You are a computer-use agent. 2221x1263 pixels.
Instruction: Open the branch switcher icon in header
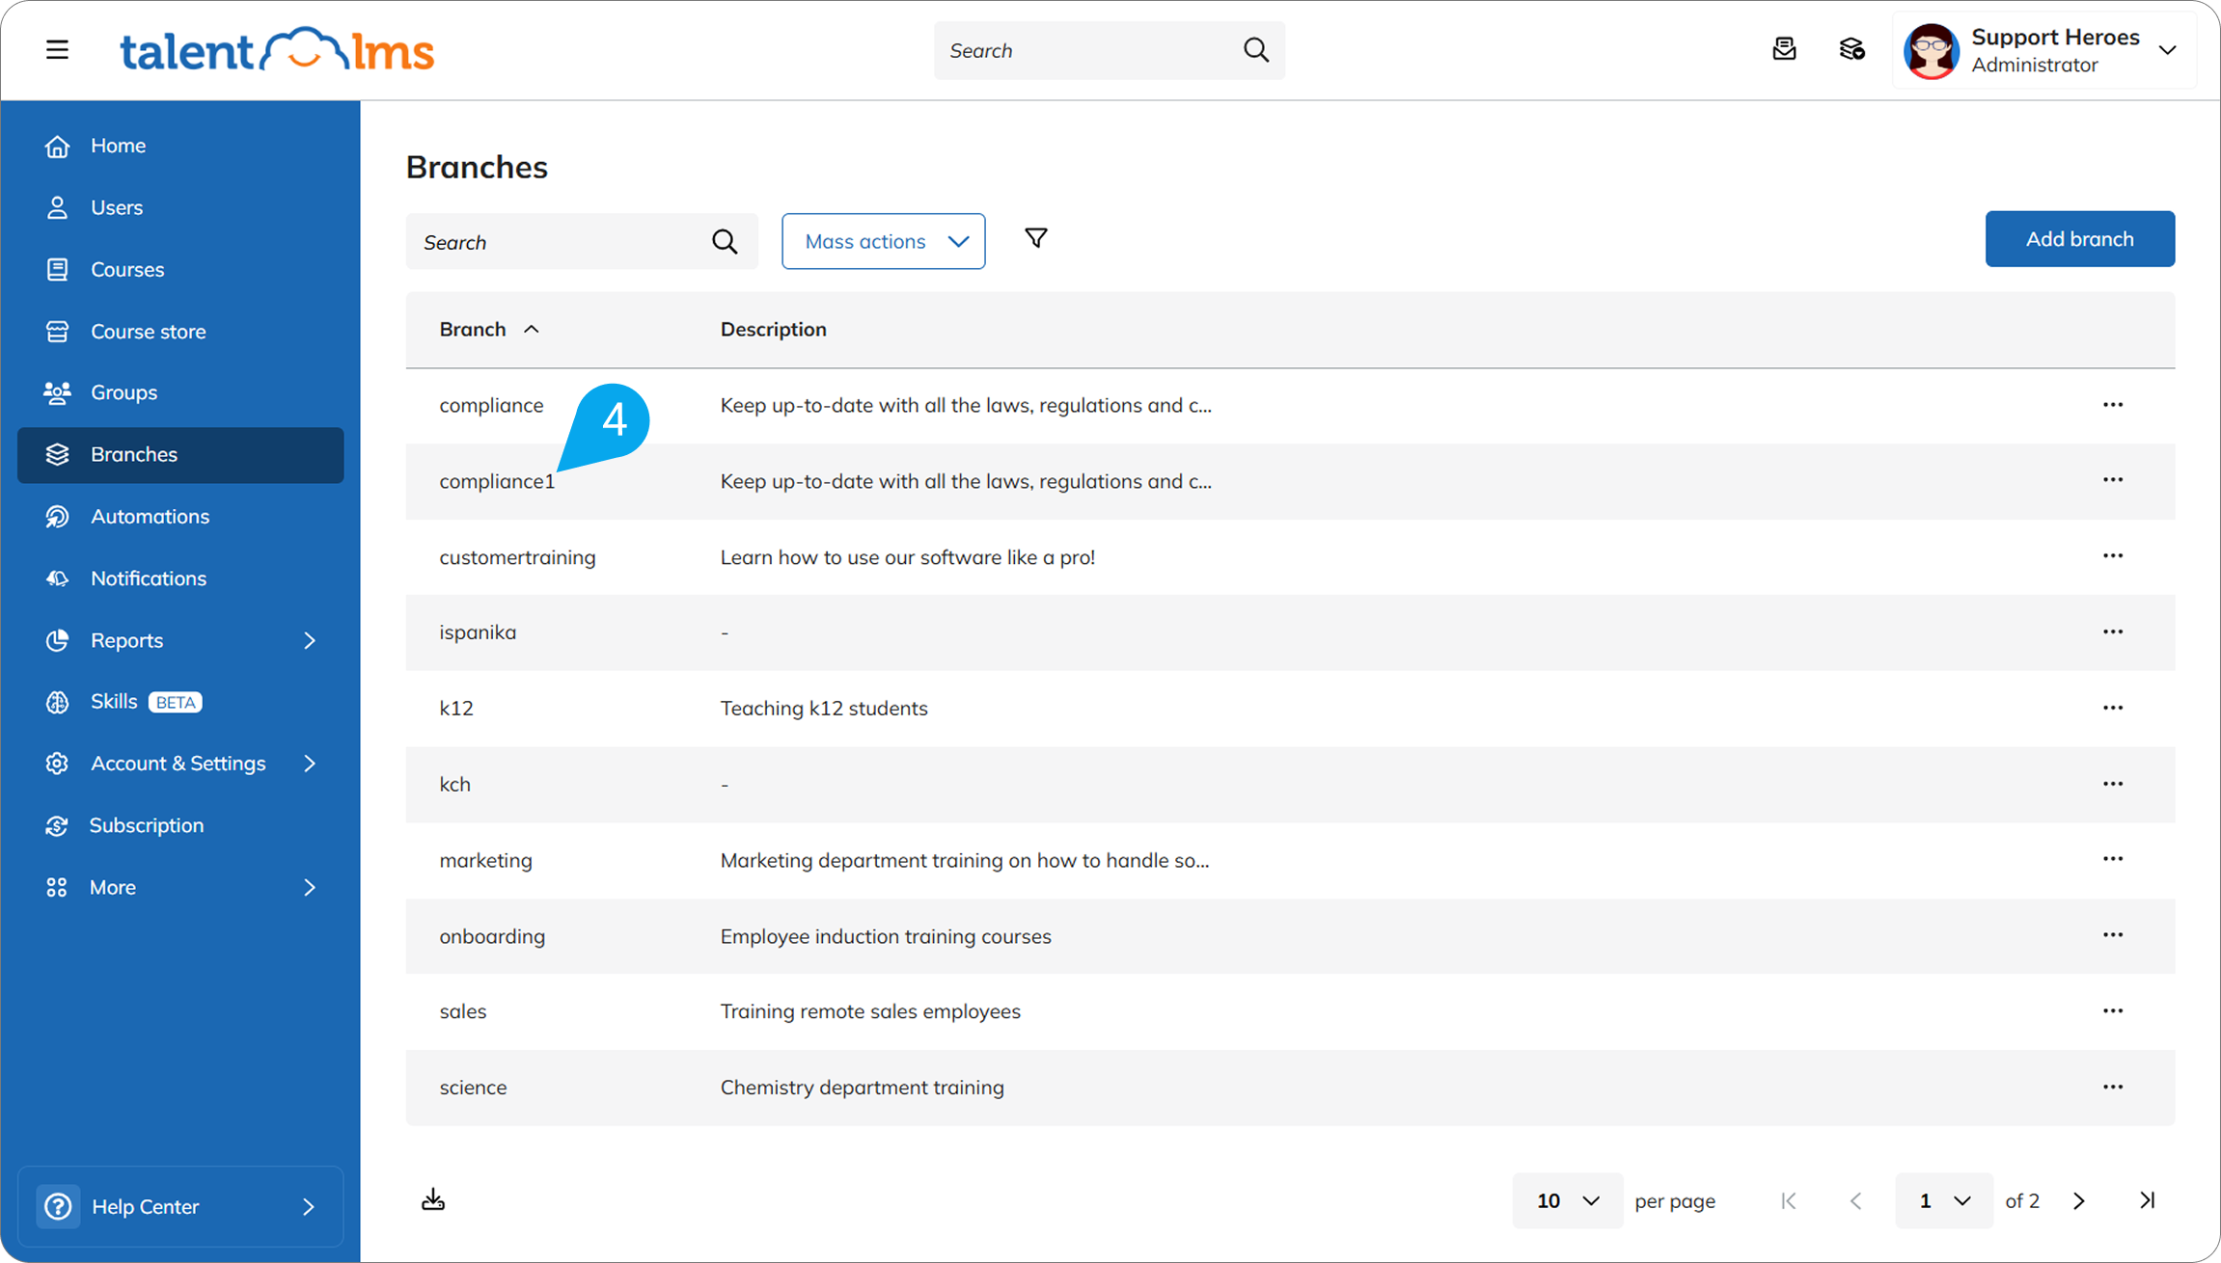pos(1851,49)
